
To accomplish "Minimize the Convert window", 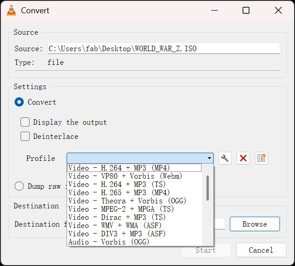I will pyautogui.click(x=214, y=10).
